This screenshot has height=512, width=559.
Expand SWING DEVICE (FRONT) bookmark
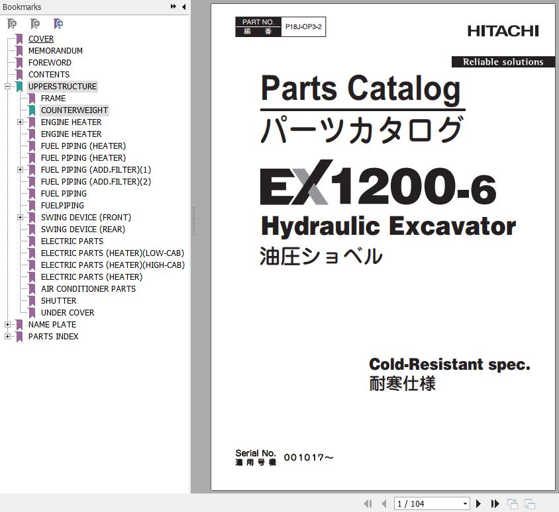coord(21,218)
